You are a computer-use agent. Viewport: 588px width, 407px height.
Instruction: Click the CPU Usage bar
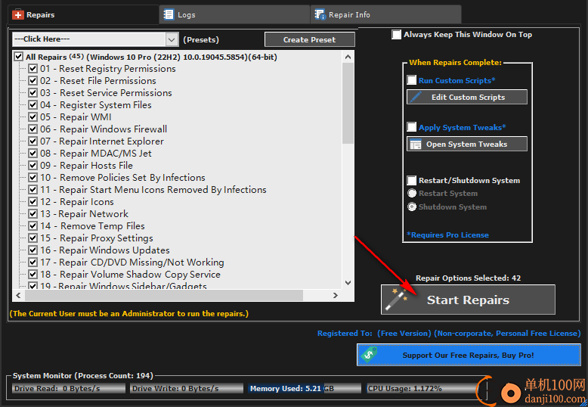click(x=422, y=389)
